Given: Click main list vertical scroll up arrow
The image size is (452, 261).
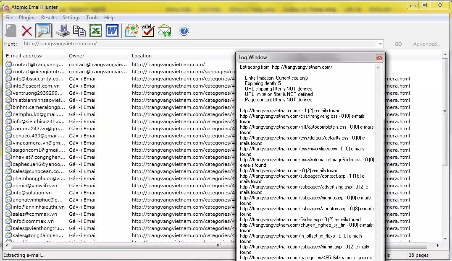Looking at the screenshot, I should (x=445, y=54).
